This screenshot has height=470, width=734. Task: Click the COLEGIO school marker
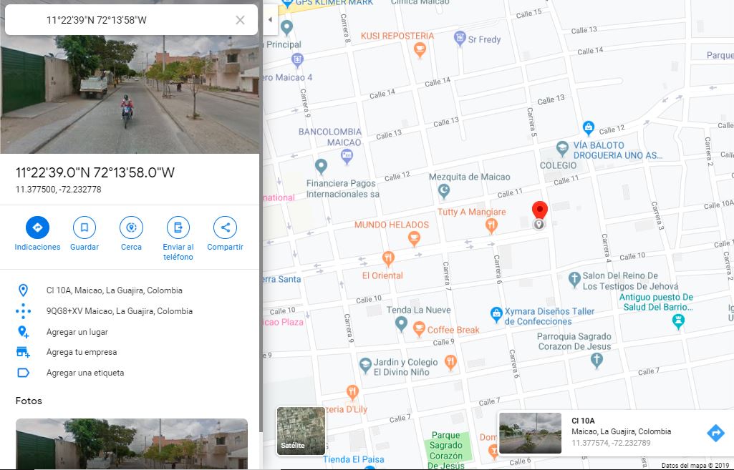[x=562, y=150]
